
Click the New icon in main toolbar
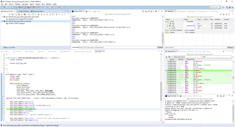[2, 7]
